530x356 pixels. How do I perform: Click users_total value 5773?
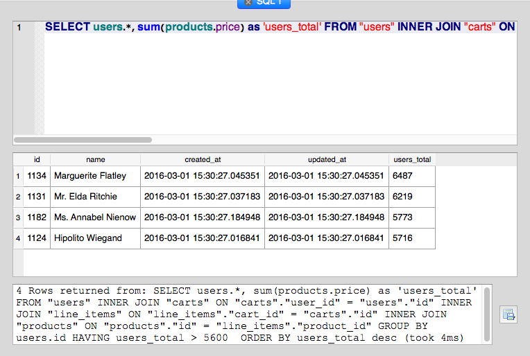(x=412, y=217)
